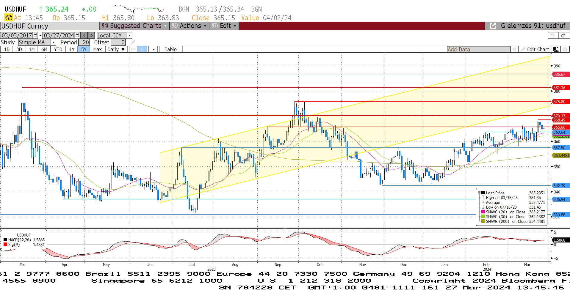
Task: Click 'Low on 07/18/23' legend row
Action: (x=513, y=207)
